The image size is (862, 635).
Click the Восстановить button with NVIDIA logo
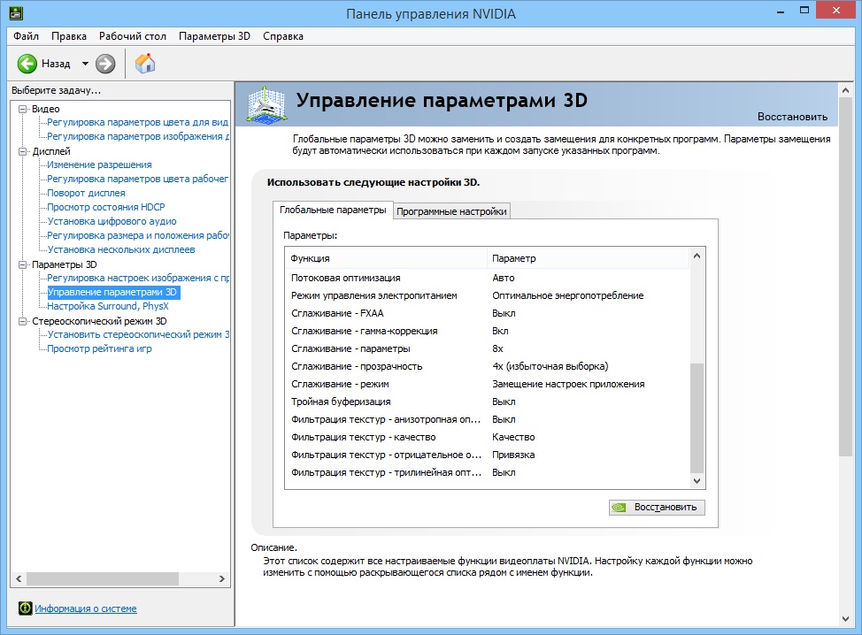click(x=657, y=507)
